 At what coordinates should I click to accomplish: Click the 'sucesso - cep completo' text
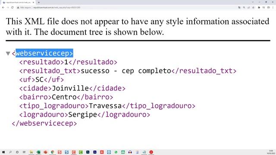[x=126, y=71]
